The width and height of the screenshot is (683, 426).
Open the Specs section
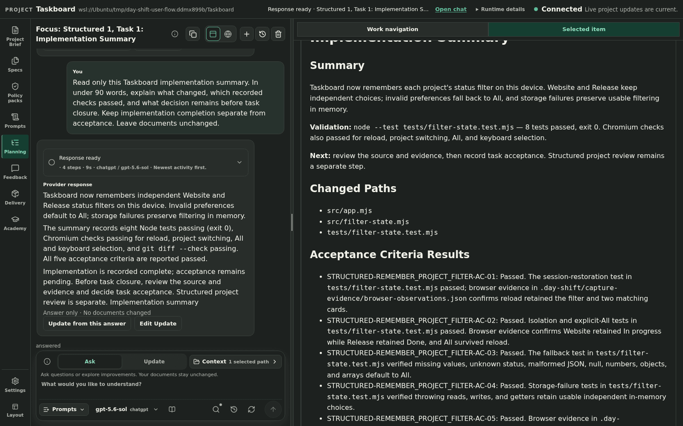(15, 64)
